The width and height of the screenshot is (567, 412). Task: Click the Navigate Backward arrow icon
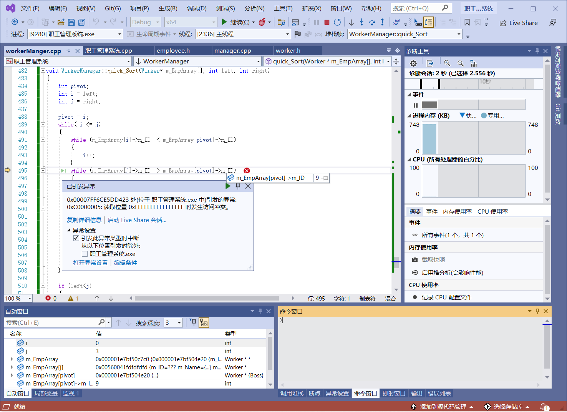click(15, 22)
